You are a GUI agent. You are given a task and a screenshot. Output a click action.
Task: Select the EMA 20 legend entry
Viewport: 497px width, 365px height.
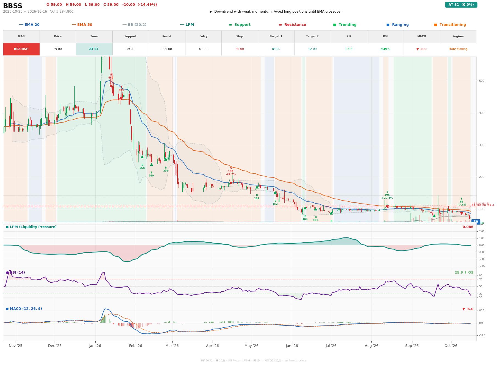29,25
